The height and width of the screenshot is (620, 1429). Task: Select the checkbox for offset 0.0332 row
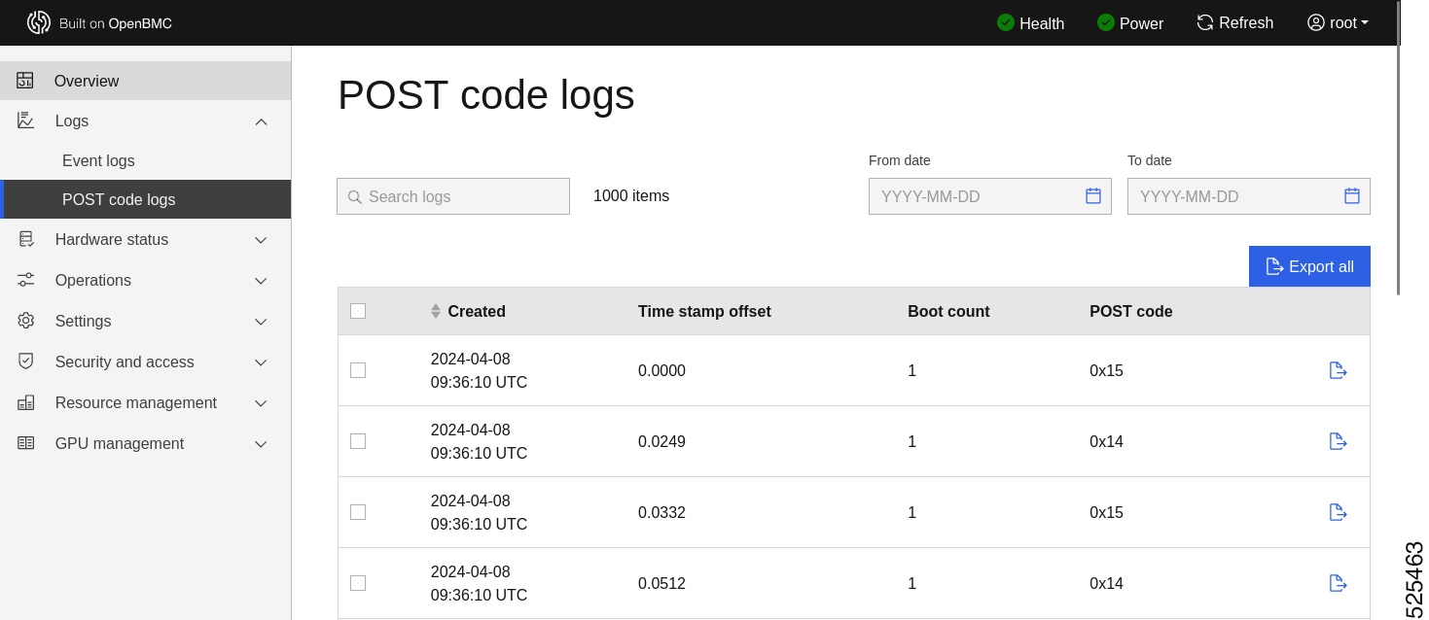point(358,512)
